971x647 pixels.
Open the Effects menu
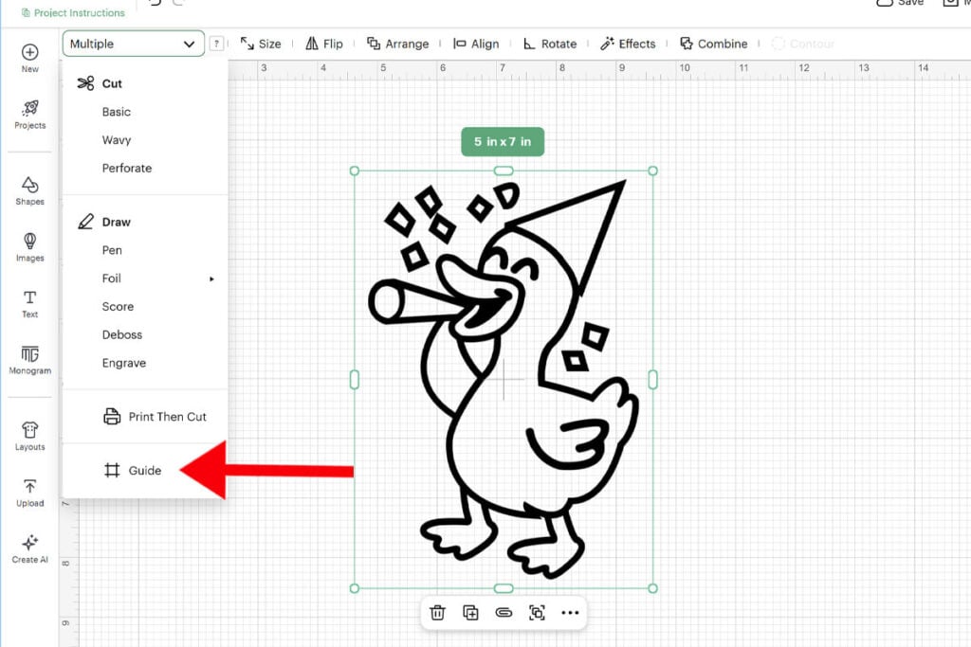coord(628,44)
